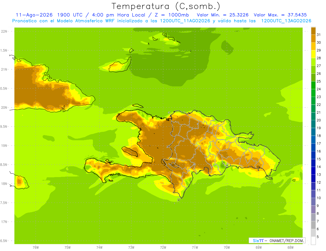326x251 pixels.
Task: Click the legend swatch between 10 and 11
Action: pyautogui.click(x=313, y=194)
